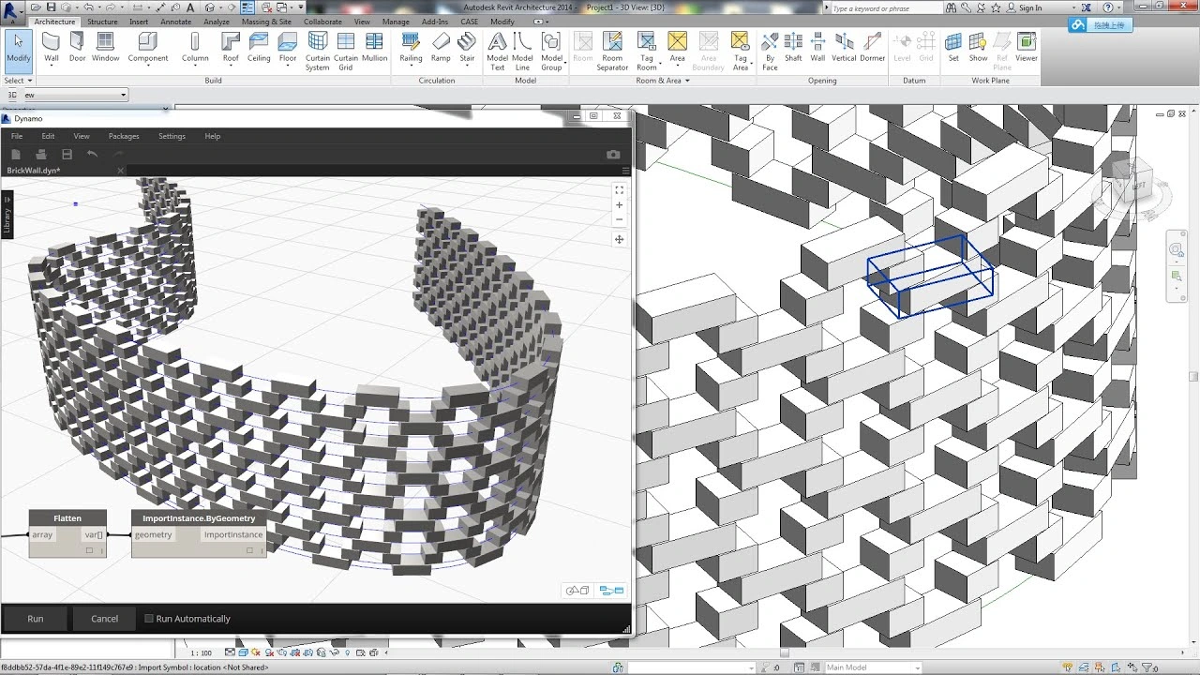
Task: Select the Model Text tool
Action: click(x=498, y=52)
